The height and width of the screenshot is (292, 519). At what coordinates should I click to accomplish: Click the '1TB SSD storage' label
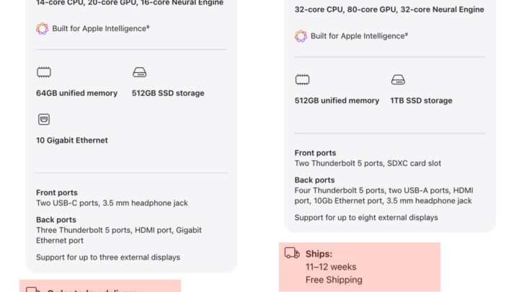tap(422, 100)
